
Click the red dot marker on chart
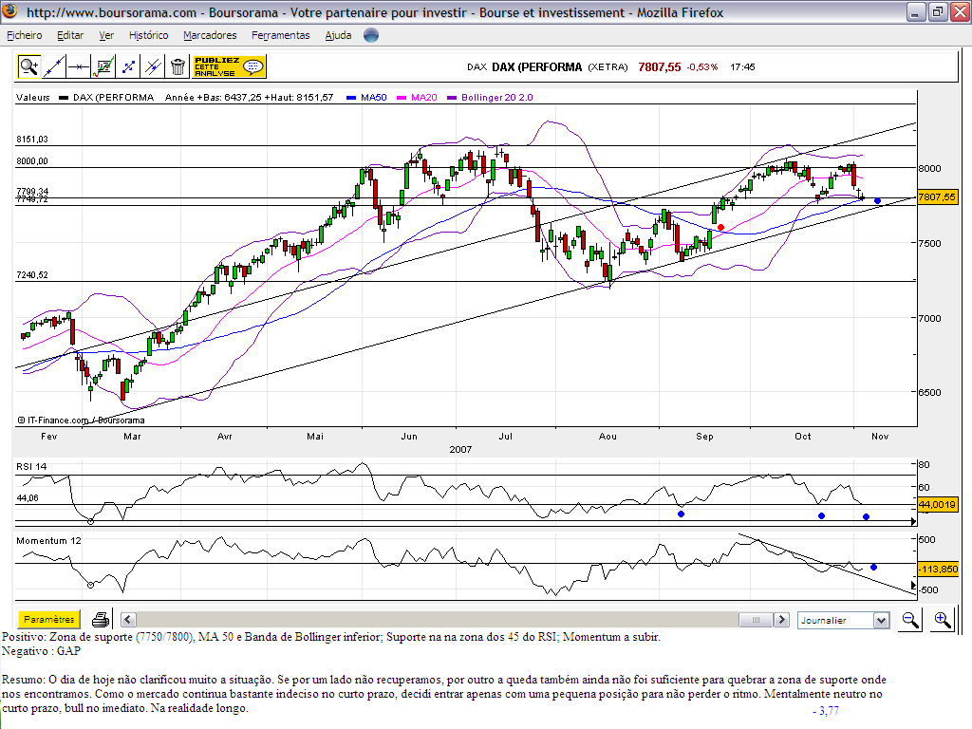(x=721, y=228)
